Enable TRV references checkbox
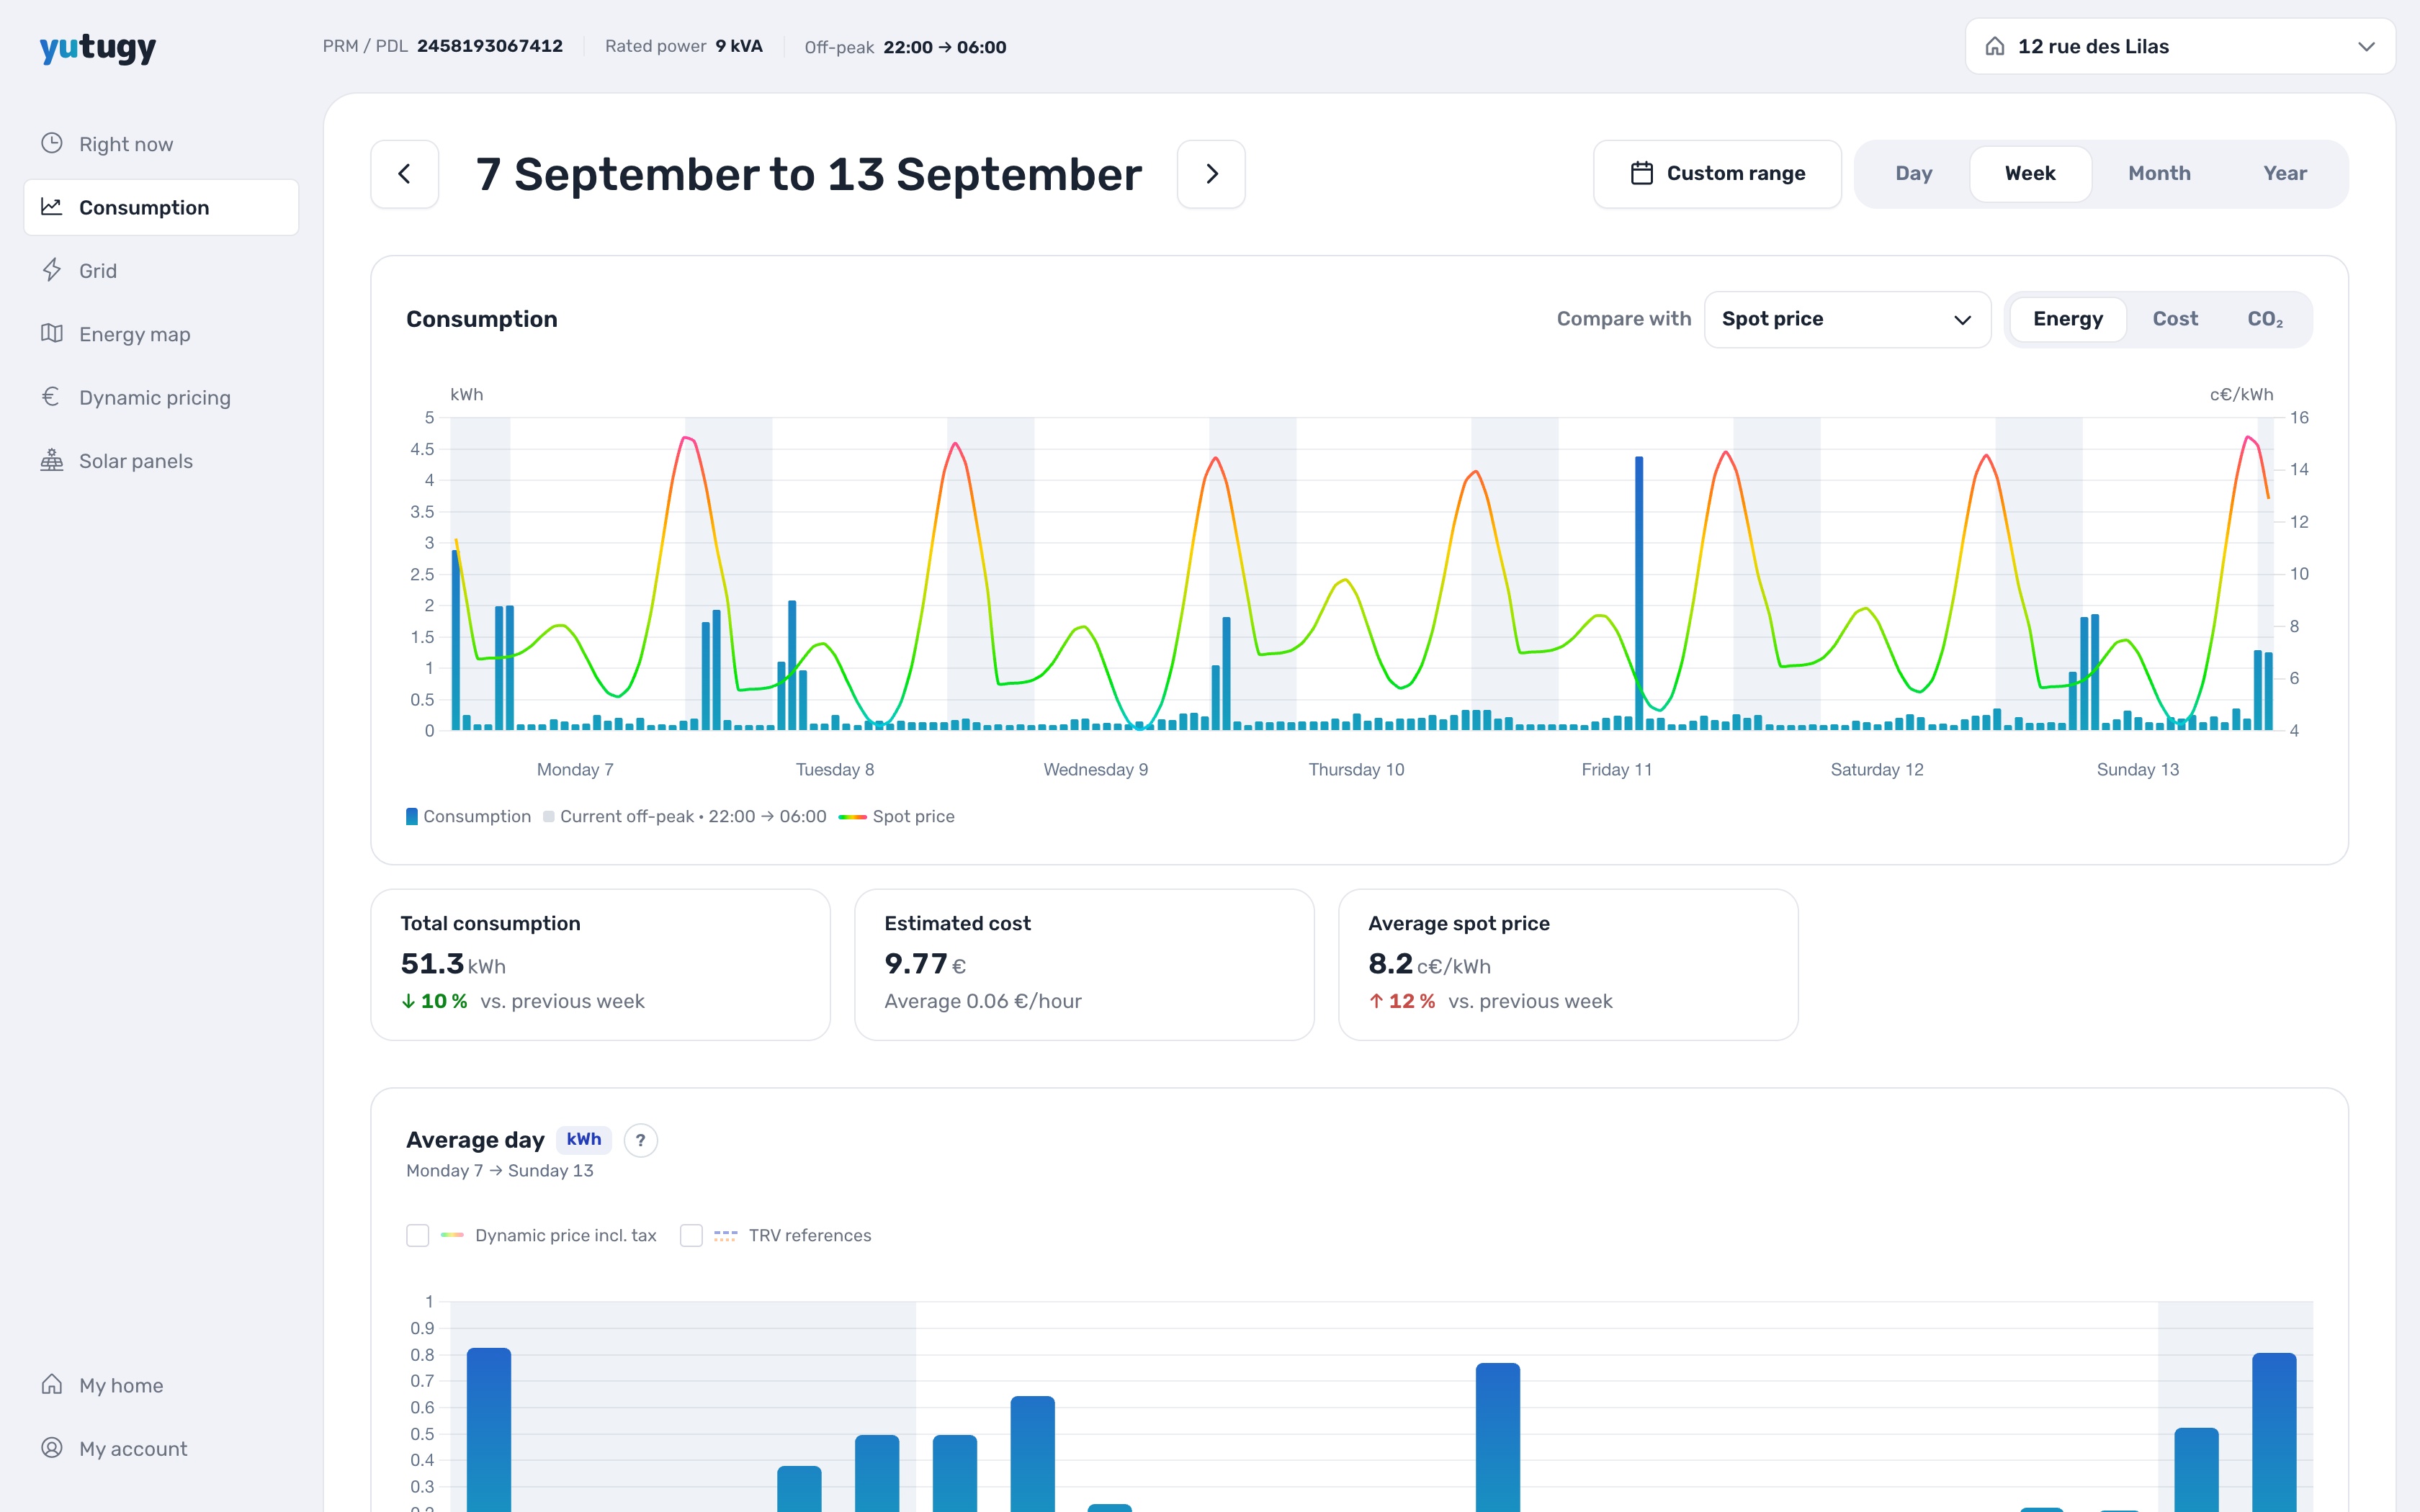 (691, 1235)
